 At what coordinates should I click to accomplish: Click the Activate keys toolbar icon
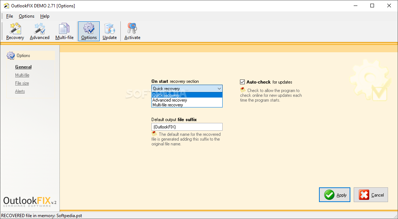pos(132,31)
